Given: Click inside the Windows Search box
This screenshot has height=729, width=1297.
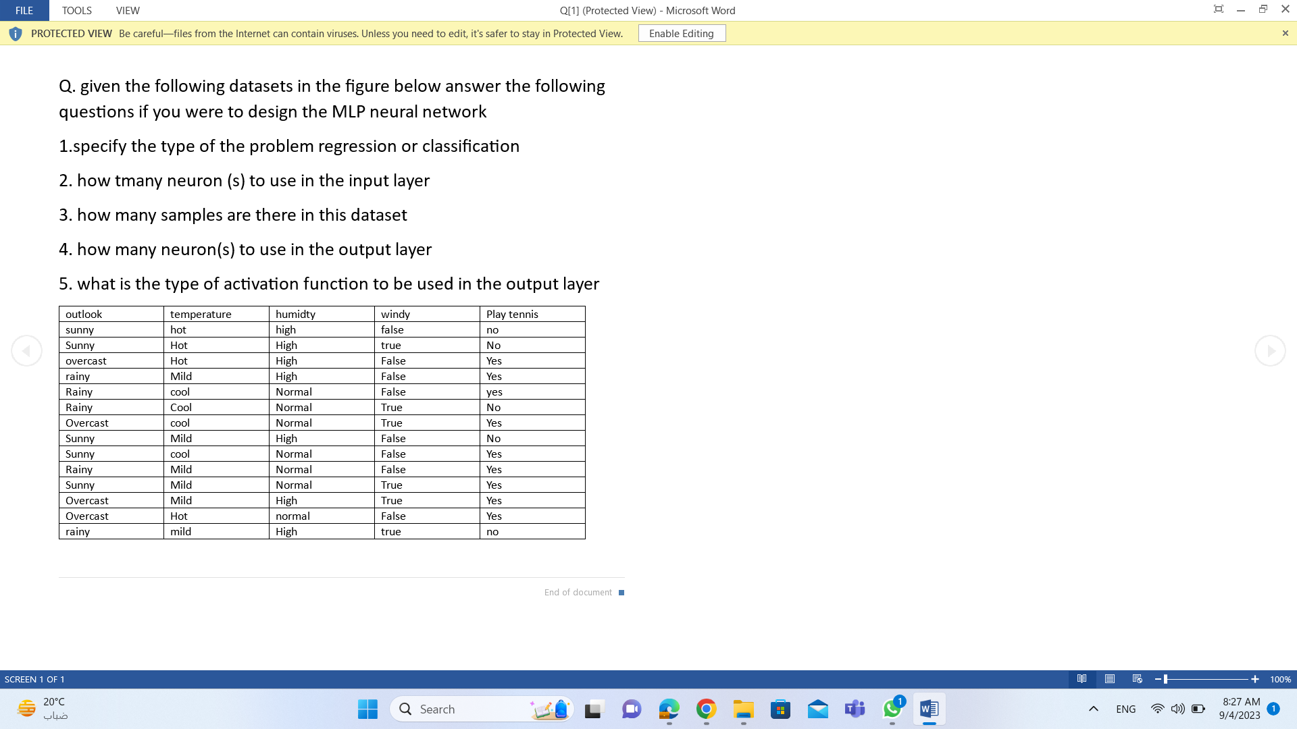Looking at the screenshot, I should tap(473, 709).
